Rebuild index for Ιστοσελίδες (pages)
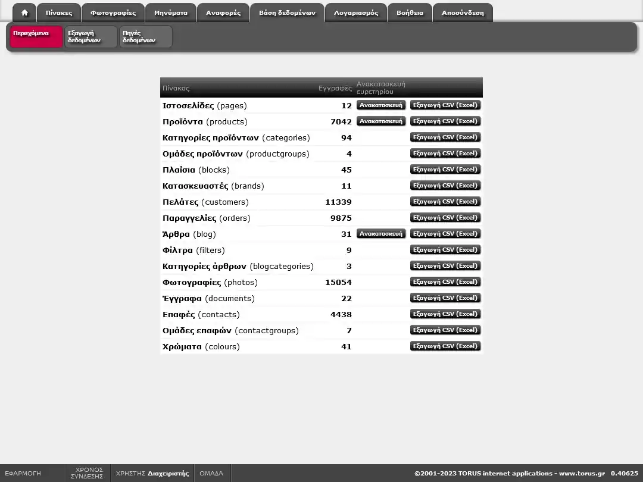Image resolution: width=643 pixels, height=482 pixels. pos(381,105)
